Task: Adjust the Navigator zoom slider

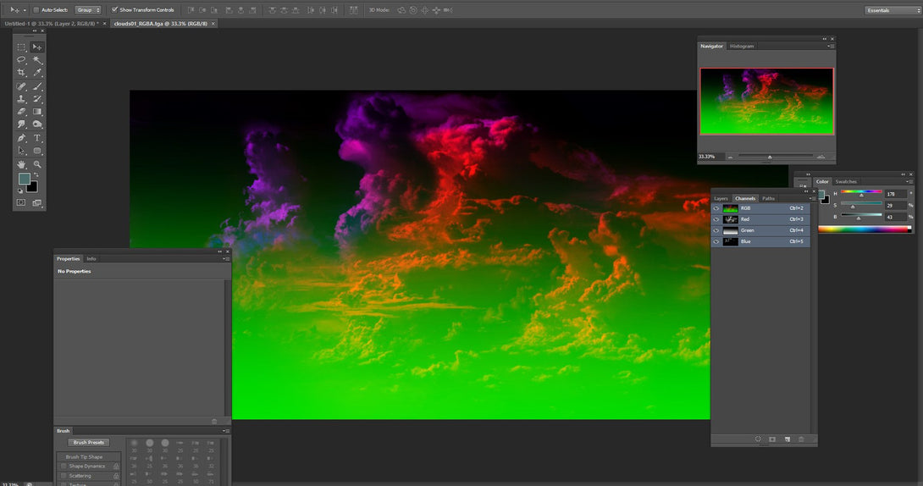Action: coord(770,157)
